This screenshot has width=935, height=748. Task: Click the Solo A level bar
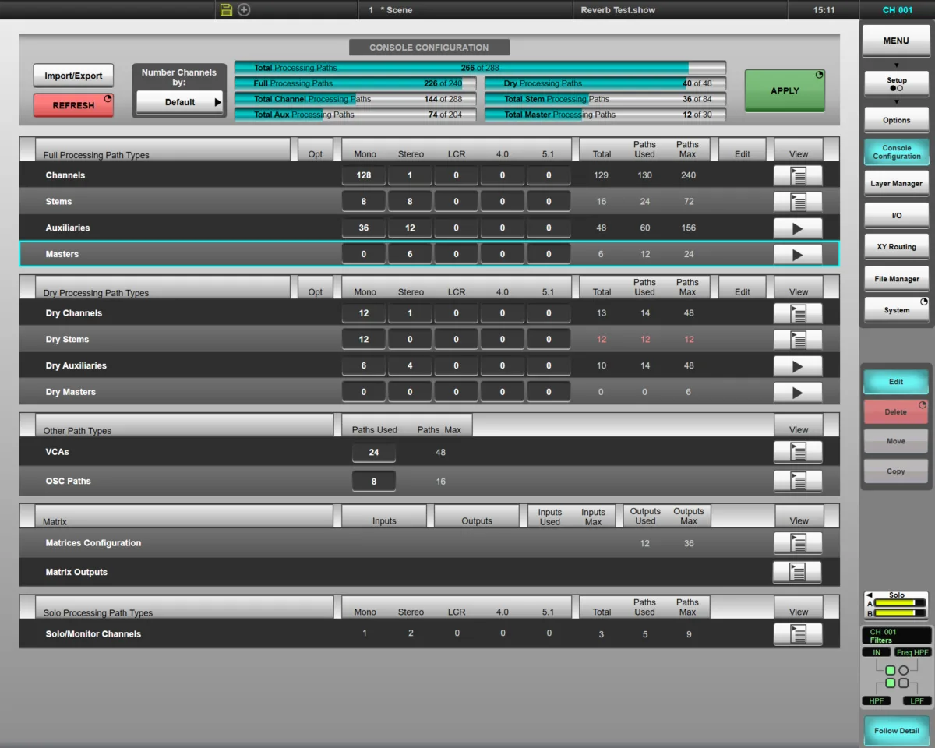899,603
